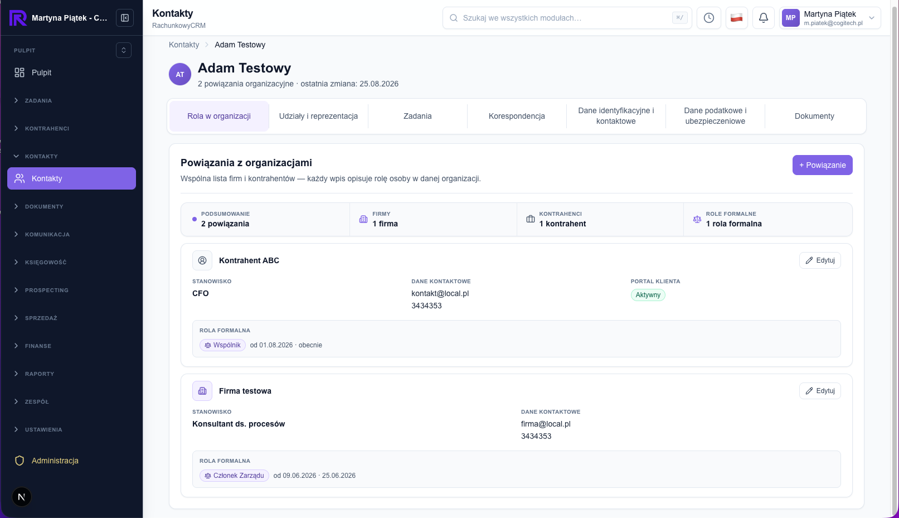Click the Adam Testowy breadcrumb text
This screenshot has height=518, width=899.
point(240,45)
